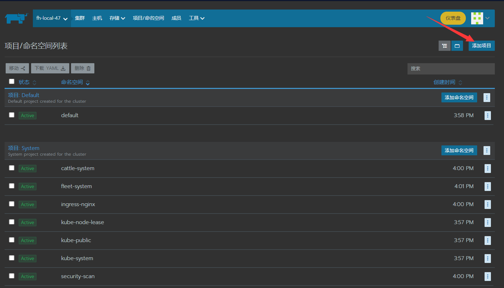Viewport: 504px width, 288px height.
Task: Tick the select-all checkbox in header
Action: pyautogui.click(x=12, y=82)
